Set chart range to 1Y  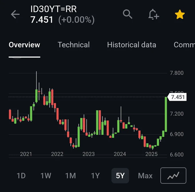pos(95,176)
